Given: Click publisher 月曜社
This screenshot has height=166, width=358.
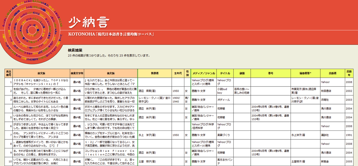Looking at the screenshot, I should point(325,100).
